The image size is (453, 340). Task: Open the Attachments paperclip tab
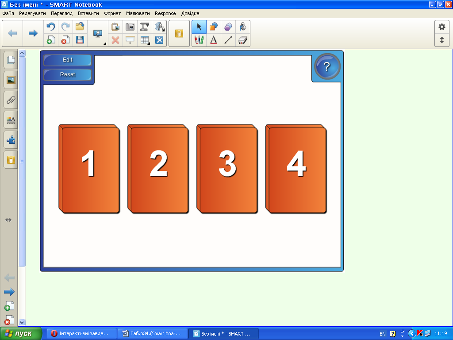pyautogui.click(x=11, y=100)
